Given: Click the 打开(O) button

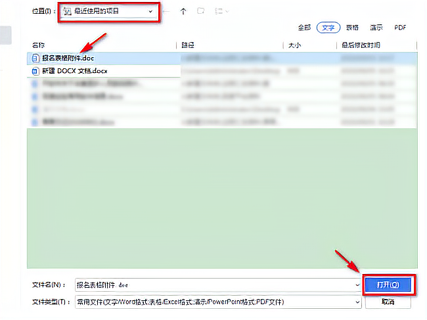Looking at the screenshot, I should tap(388, 285).
